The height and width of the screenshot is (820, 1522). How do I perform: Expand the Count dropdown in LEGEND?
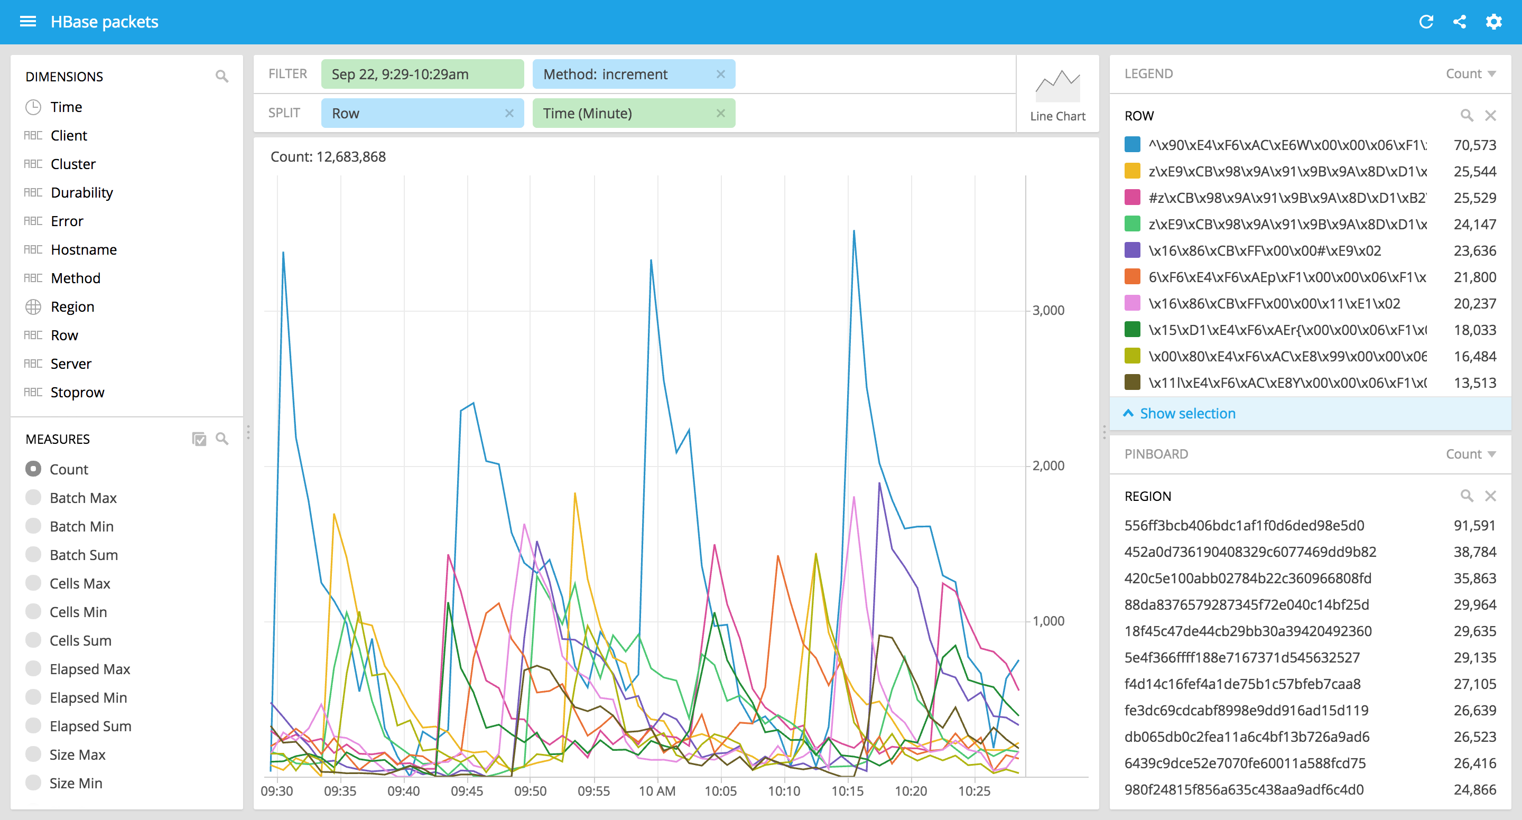(x=1469, y=73)
